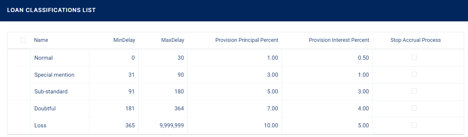Sort by Provision Principal Percent header
This screenshot has height=137, width=468.
246,40
